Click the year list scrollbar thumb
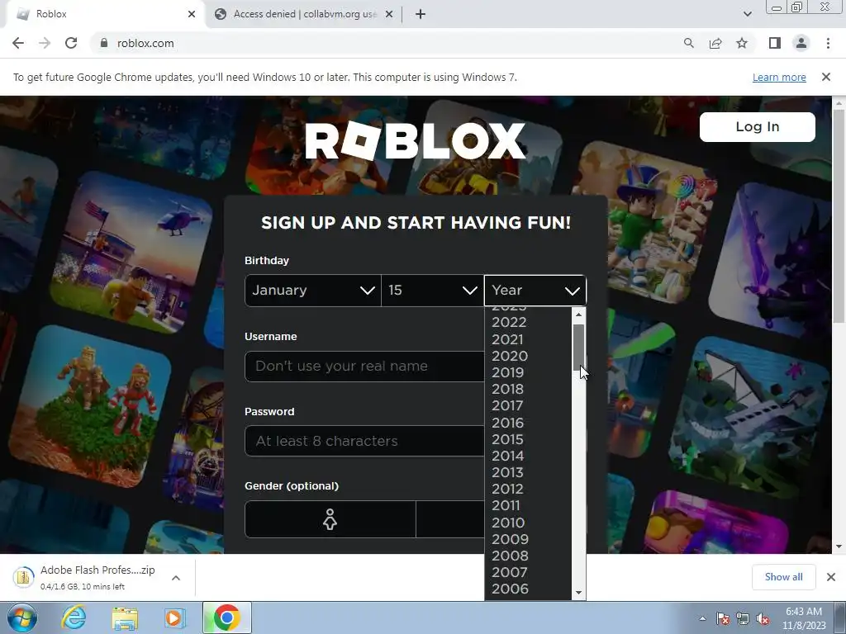 pyautogui.click(x=578, y=348)
